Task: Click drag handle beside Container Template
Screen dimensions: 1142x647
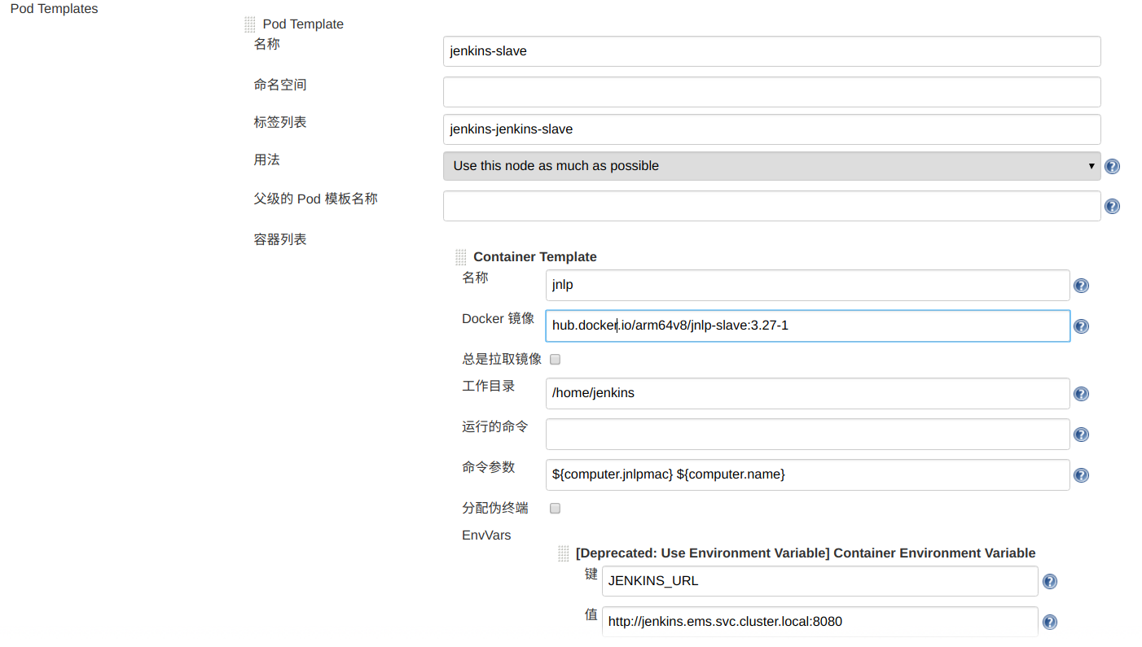Action: [460, 256]
